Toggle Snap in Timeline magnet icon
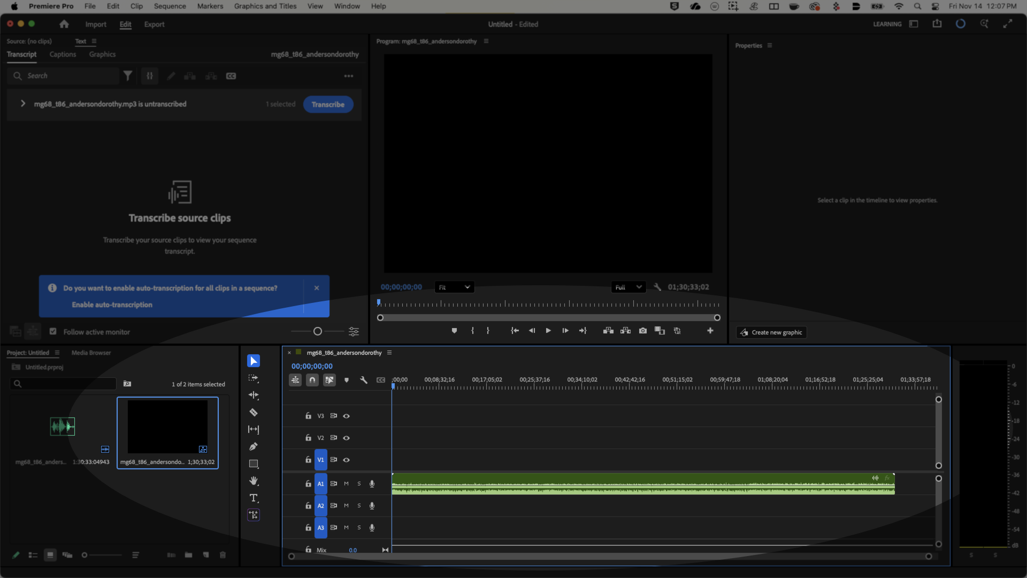1027x578 pixels. point(312,380)
